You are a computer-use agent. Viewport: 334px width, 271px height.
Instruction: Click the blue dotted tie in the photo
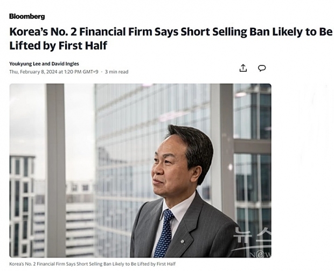[x=163, y=233]
